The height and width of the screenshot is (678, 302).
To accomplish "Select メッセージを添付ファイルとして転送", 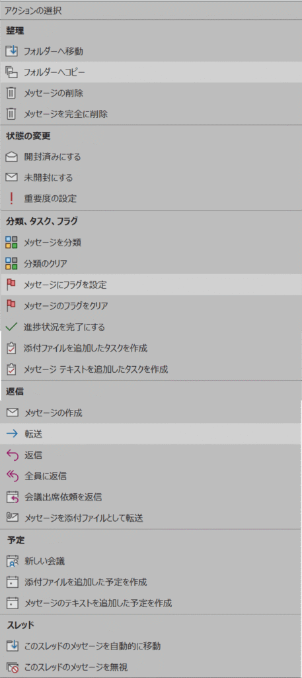I will [x=151, y=518].
